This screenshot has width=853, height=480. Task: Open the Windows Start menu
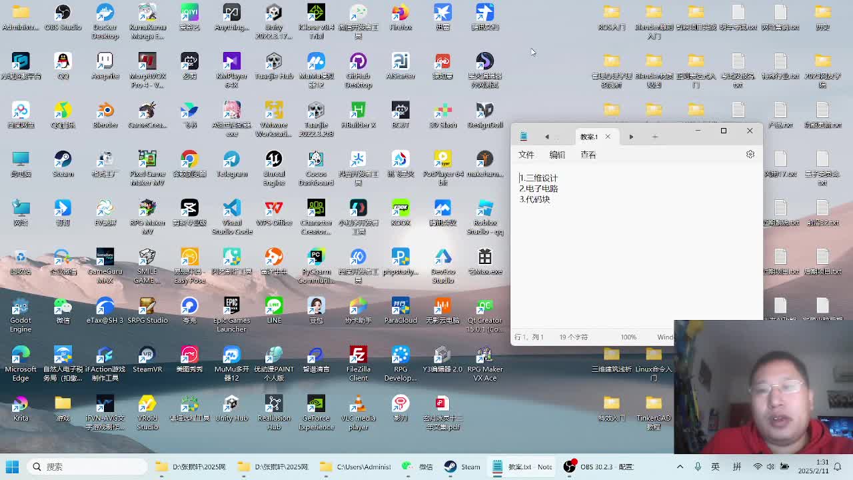pos(12,467)
